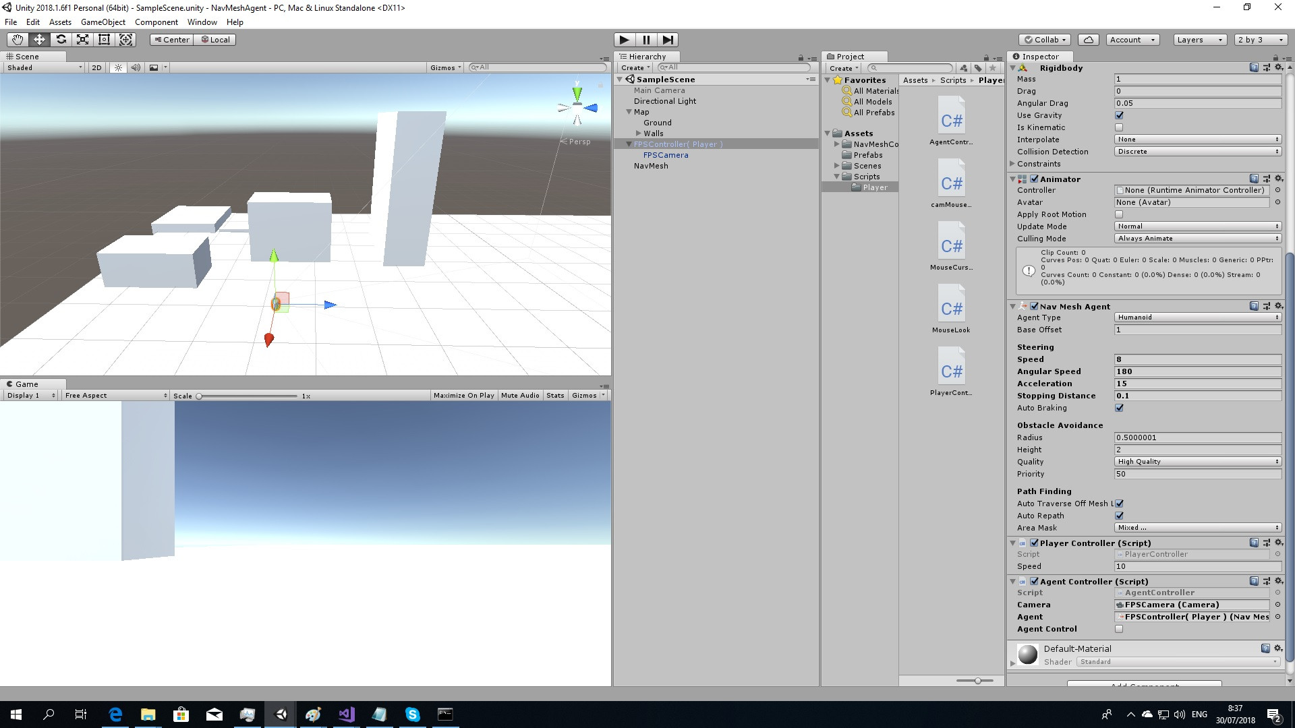Open Shaded draw mode dropdown
Image resolution: width=1295 pixels, height=728 pixels.
[45, 67]
